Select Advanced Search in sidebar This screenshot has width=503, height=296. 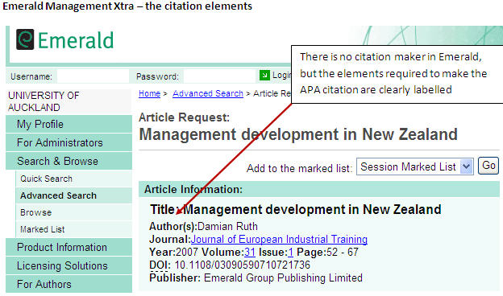pyautogui.click(x=74, y=195)
